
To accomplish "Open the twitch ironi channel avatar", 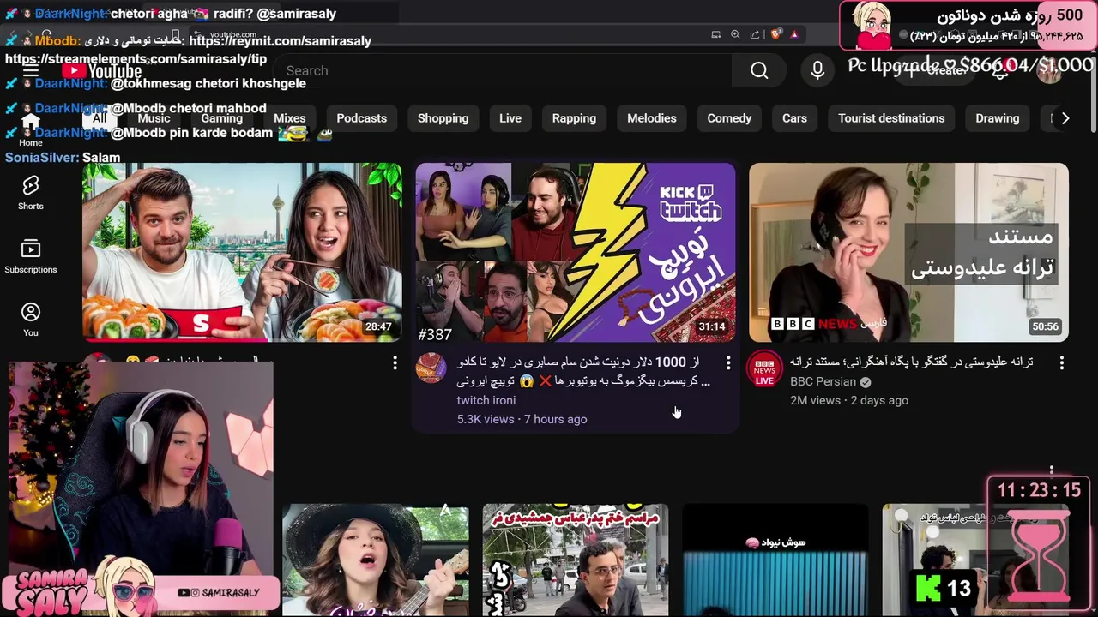I will pyautogui.click(x=431, y=368).
